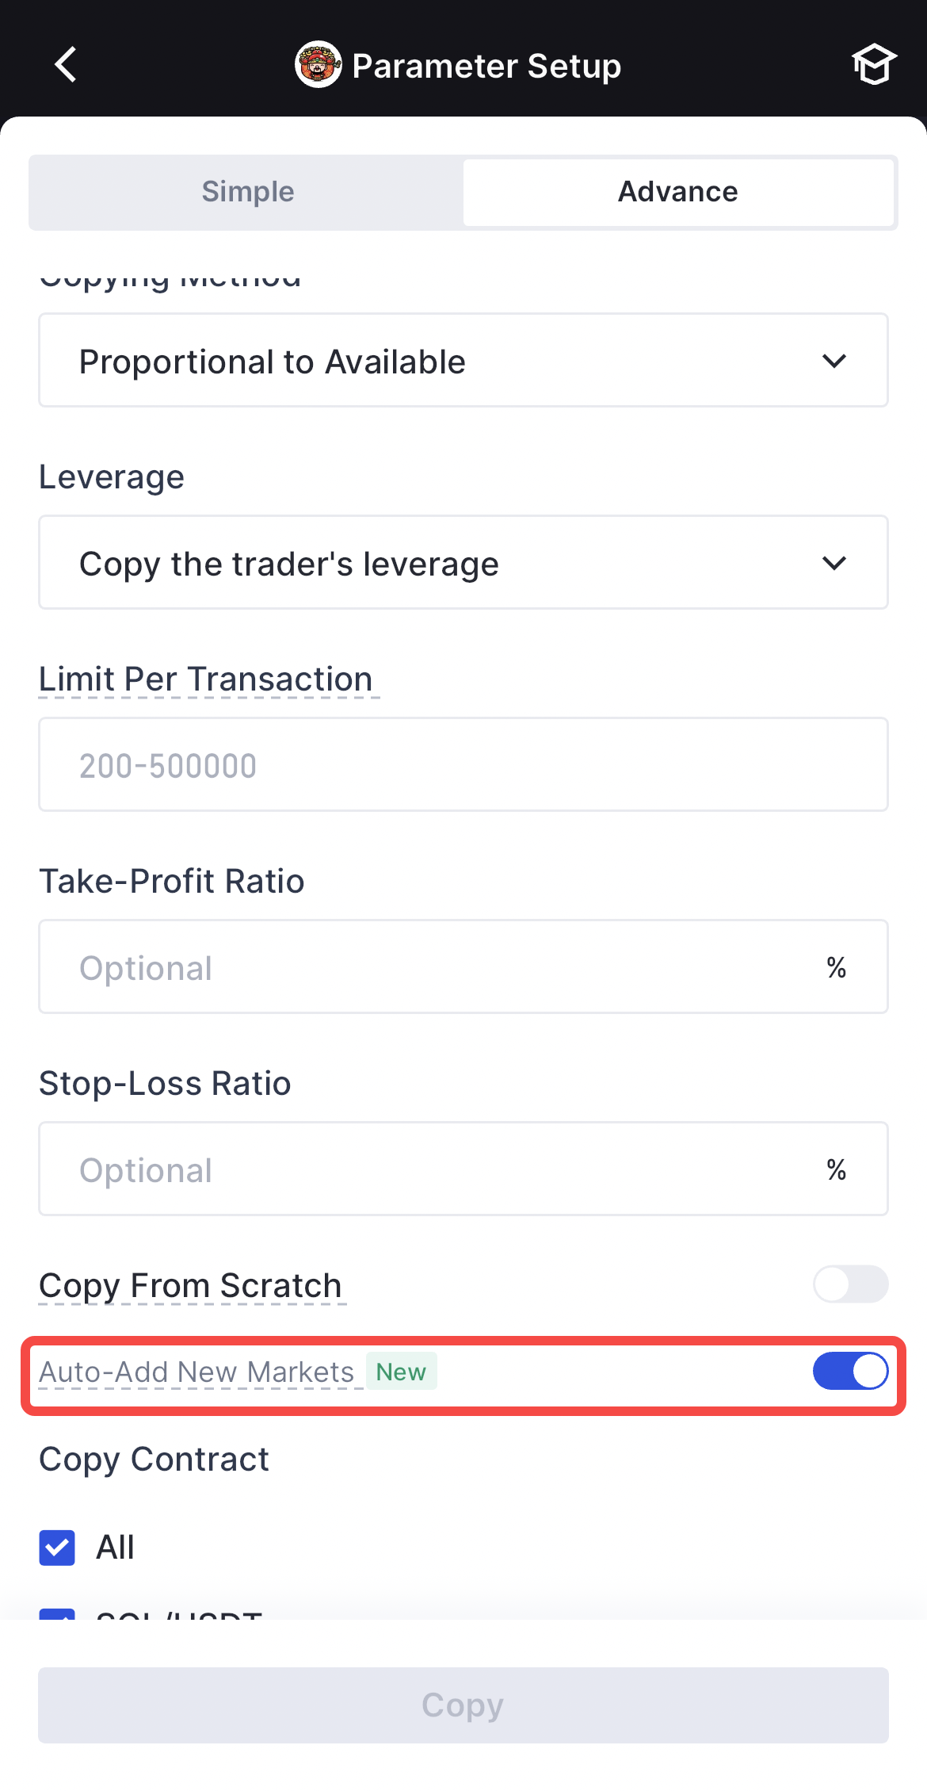Toggle Copy From Scratch switch
Viewport: 927px width, 1791px height.
[850, 1284]
